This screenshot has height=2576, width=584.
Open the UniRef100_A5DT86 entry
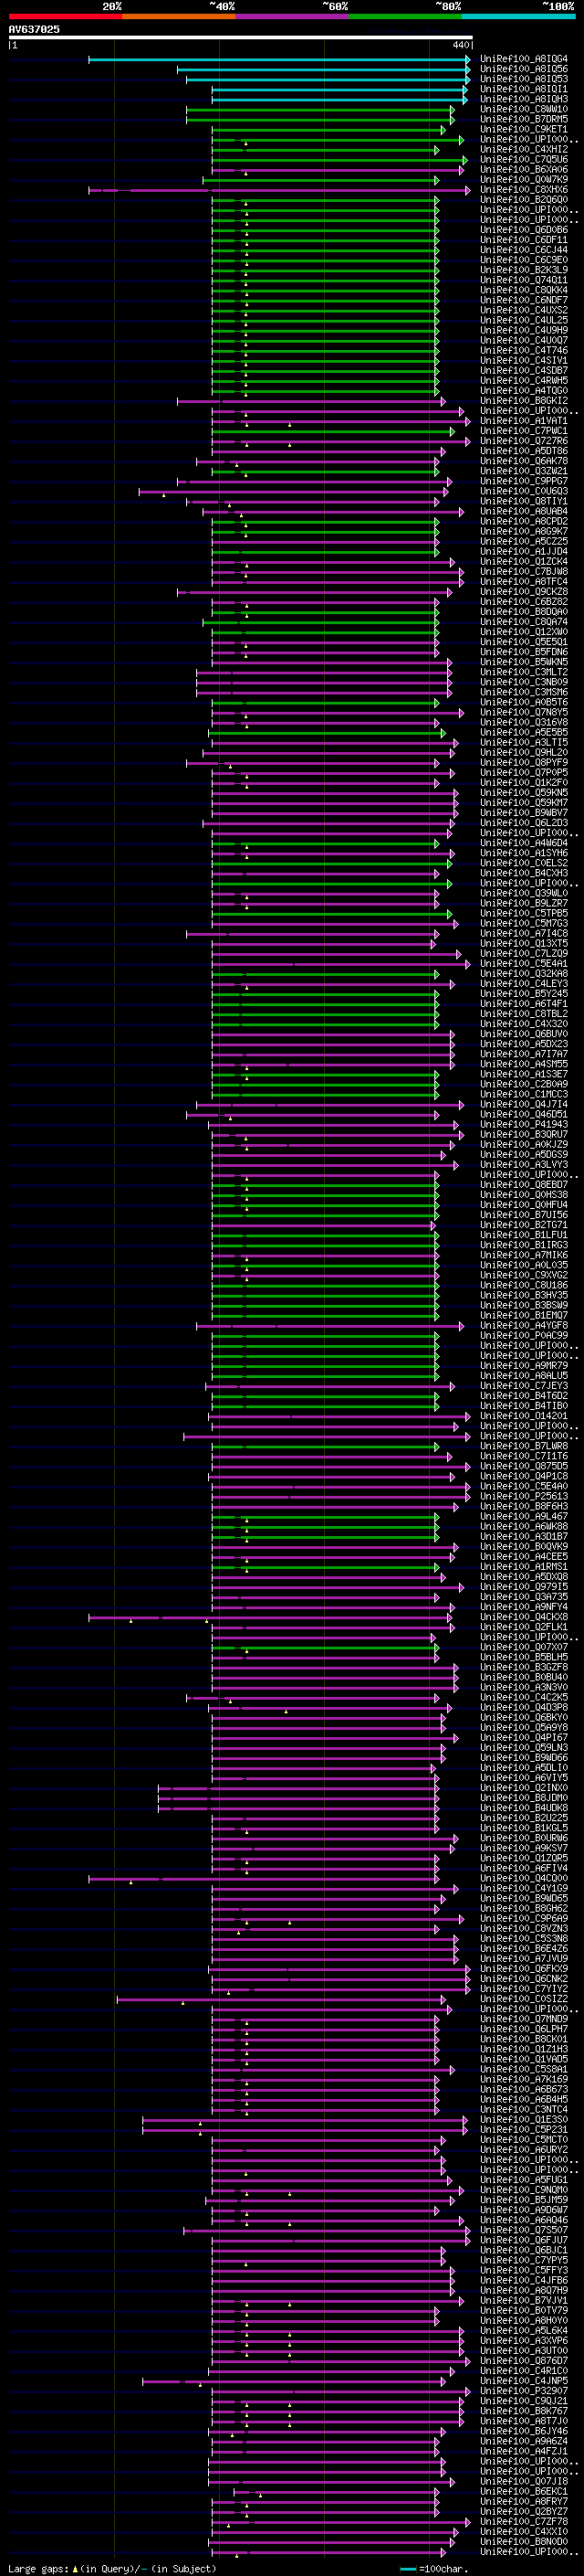524,451
